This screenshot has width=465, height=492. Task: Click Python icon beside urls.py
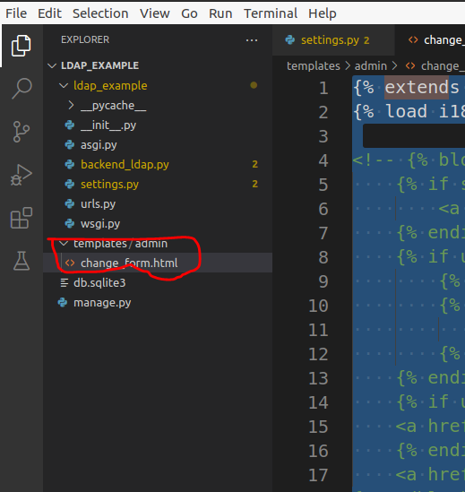tap(69, 204)
